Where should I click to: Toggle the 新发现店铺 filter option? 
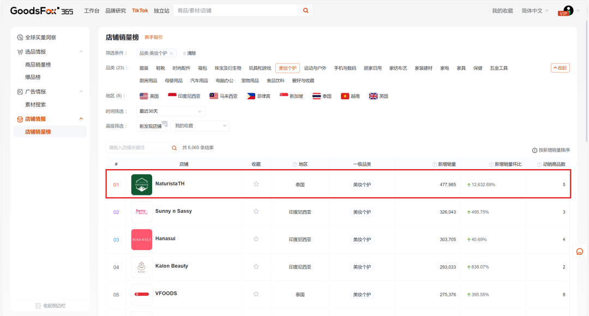click(151, 126)
